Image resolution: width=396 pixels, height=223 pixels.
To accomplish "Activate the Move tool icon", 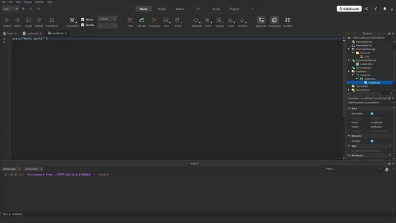I will [x=18, y=22].
